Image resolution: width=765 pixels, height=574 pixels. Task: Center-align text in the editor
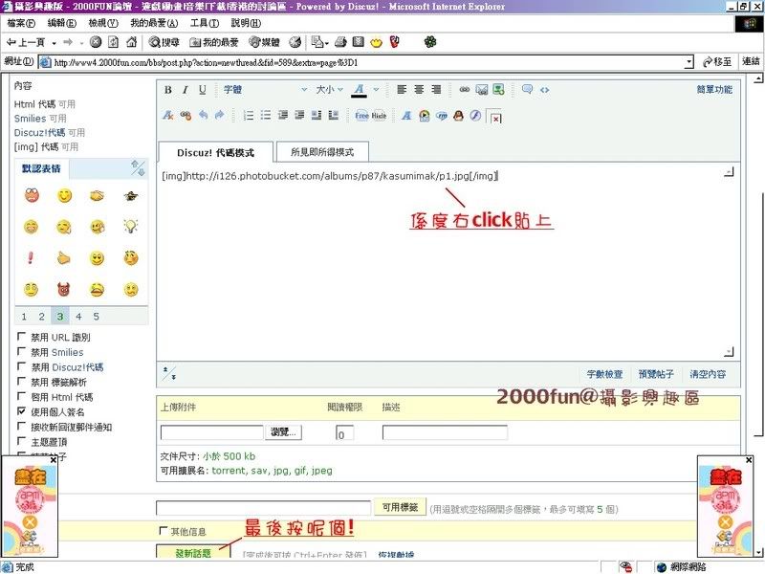[419, 90]
